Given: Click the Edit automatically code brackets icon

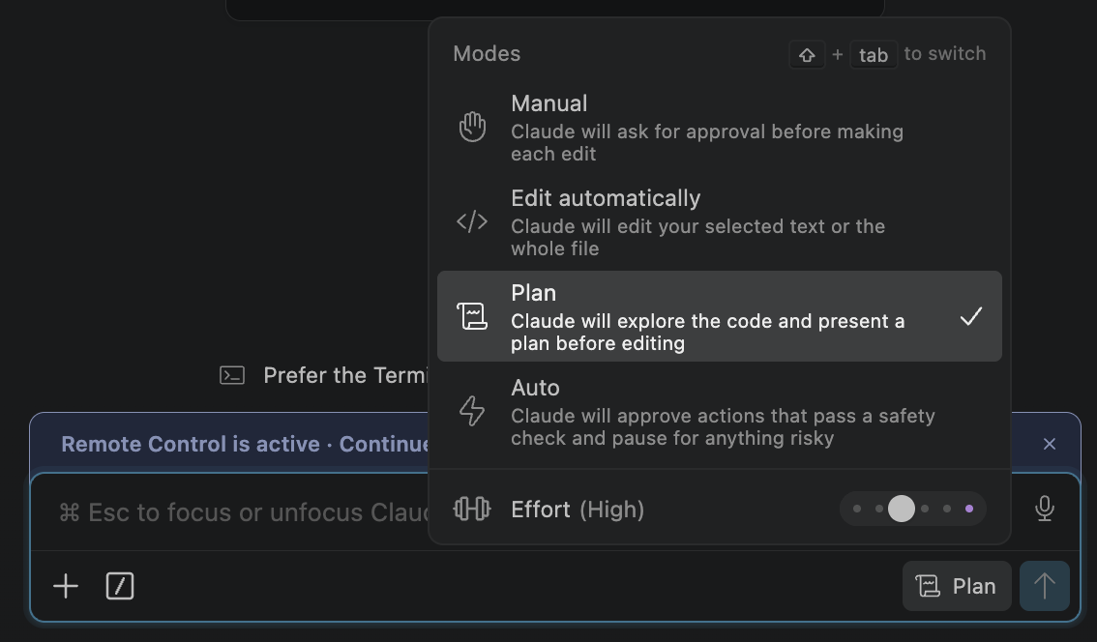Looking at the screenshot, I should coord(472,221).
